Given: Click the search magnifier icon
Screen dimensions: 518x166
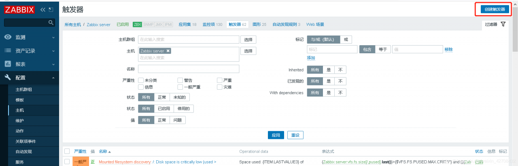Looking at the screenshot, I should point(51,22).
